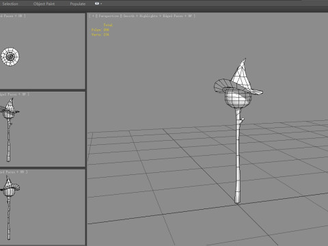Screen dimensions: 328x246
Task: Click the staff model in middle-left viewport
Action: point(9,139)
